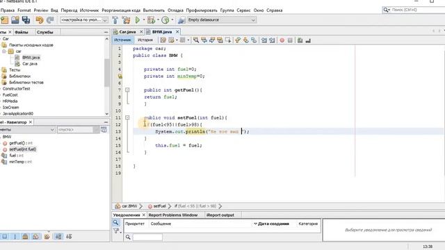Collapse setFuel method fold at line 11
Image resolution: width=445 pixels, height=250 pixels.
(x=127, y=117)
